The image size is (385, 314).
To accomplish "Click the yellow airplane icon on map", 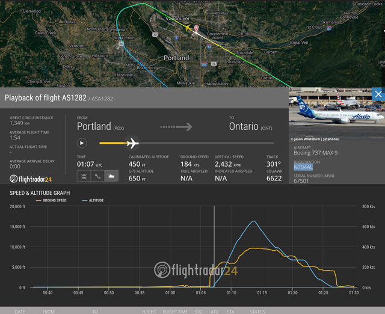I will (188, 28).
